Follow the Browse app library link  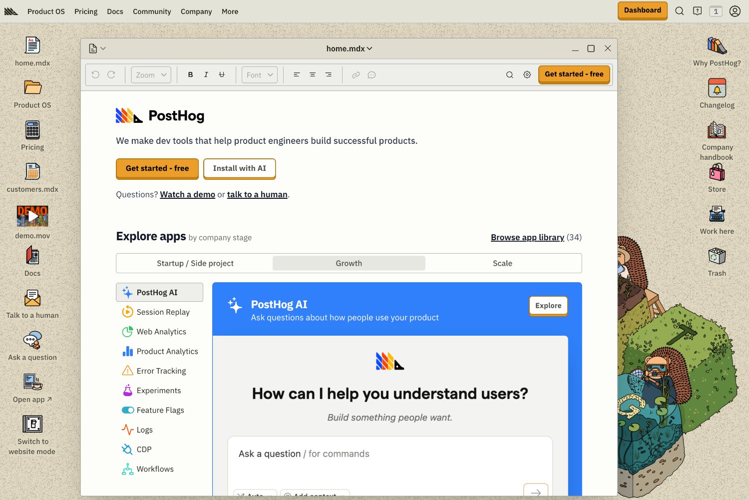[527, 237]
